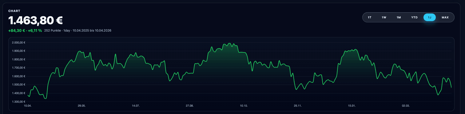Click the 1.300,00 € axis label
Screen dimensions: 465x114
[19, 101]
